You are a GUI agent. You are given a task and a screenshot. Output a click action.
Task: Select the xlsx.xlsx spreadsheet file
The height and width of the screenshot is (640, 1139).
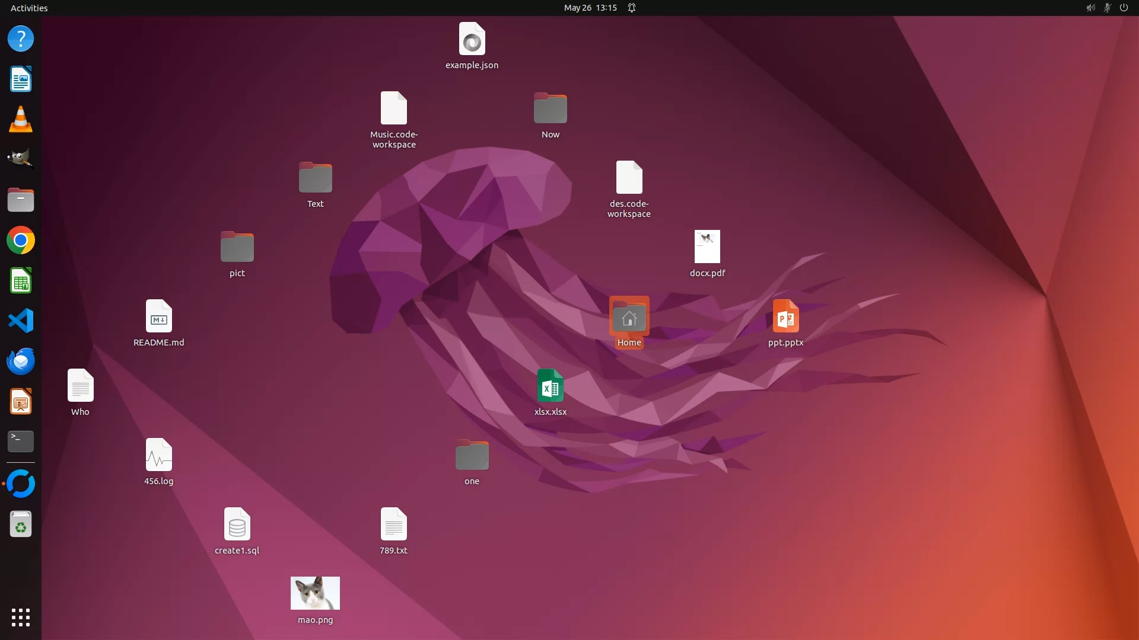pyautogui.click(x=550, y=386)
